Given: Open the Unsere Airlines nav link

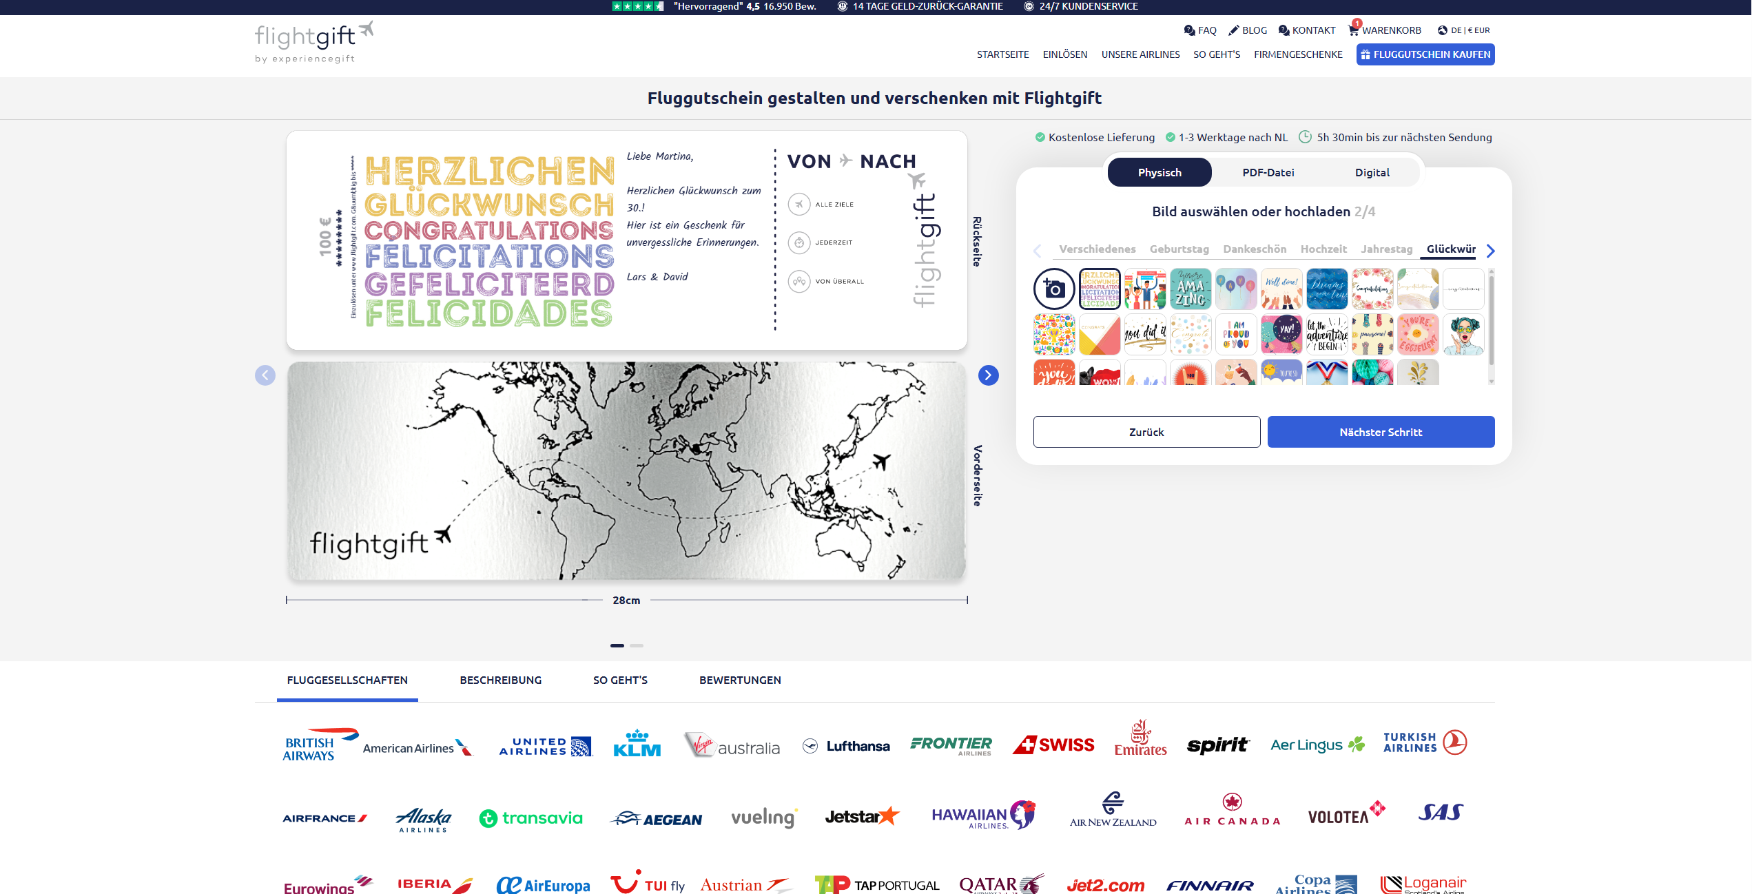Looking at the screenshot, I should 1140,54.
